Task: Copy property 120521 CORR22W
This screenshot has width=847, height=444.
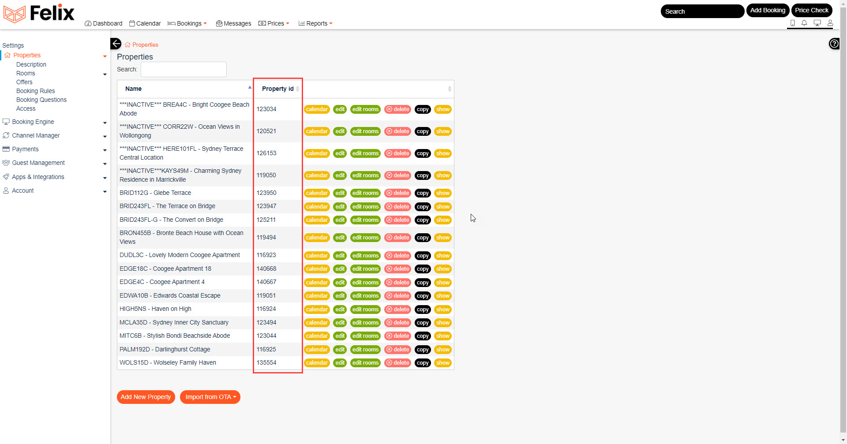Action: (x=423, y=131)
